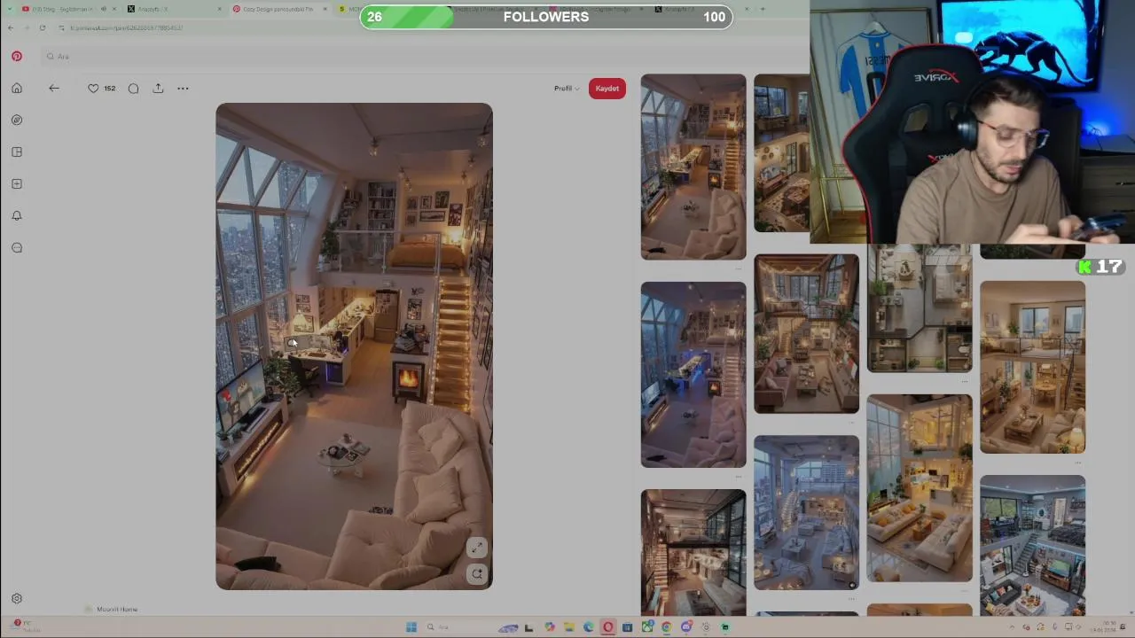
Task: Open the bright yellow loft with sofa pin
Action: click(x=920, y=488)
